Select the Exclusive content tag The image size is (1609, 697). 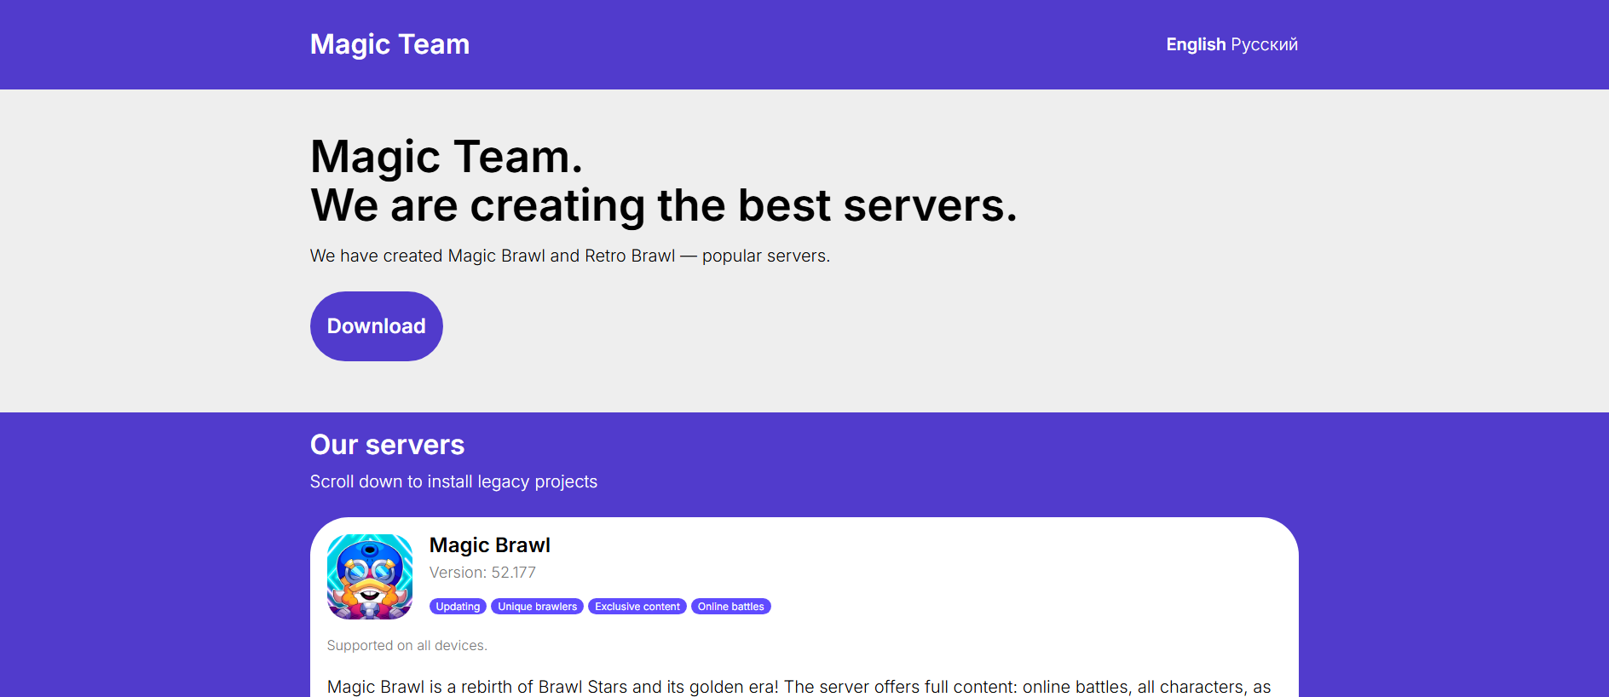coord(637,607)
